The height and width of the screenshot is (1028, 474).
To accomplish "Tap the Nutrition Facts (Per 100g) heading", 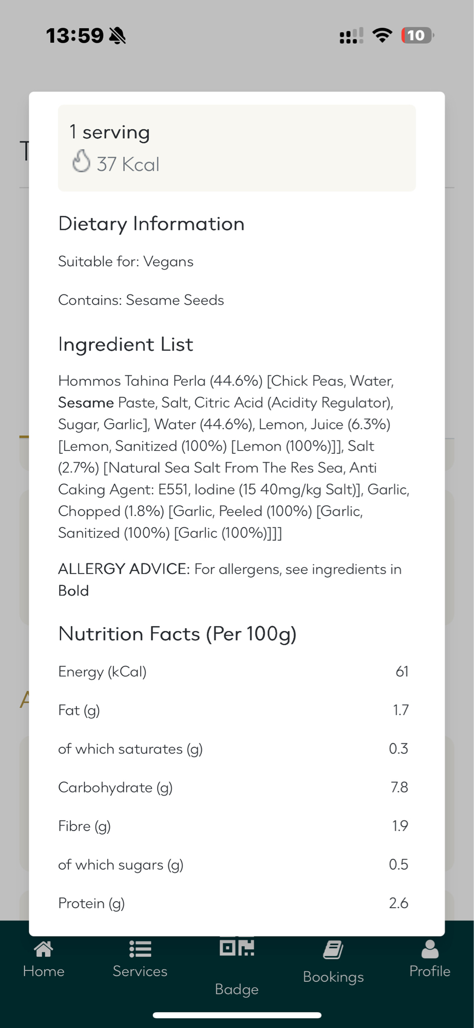I will (x=178, y=634).
